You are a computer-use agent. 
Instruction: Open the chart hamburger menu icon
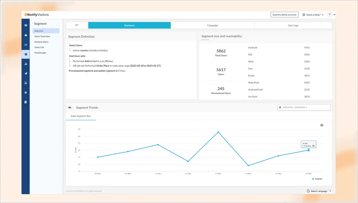tap(322, 125)
